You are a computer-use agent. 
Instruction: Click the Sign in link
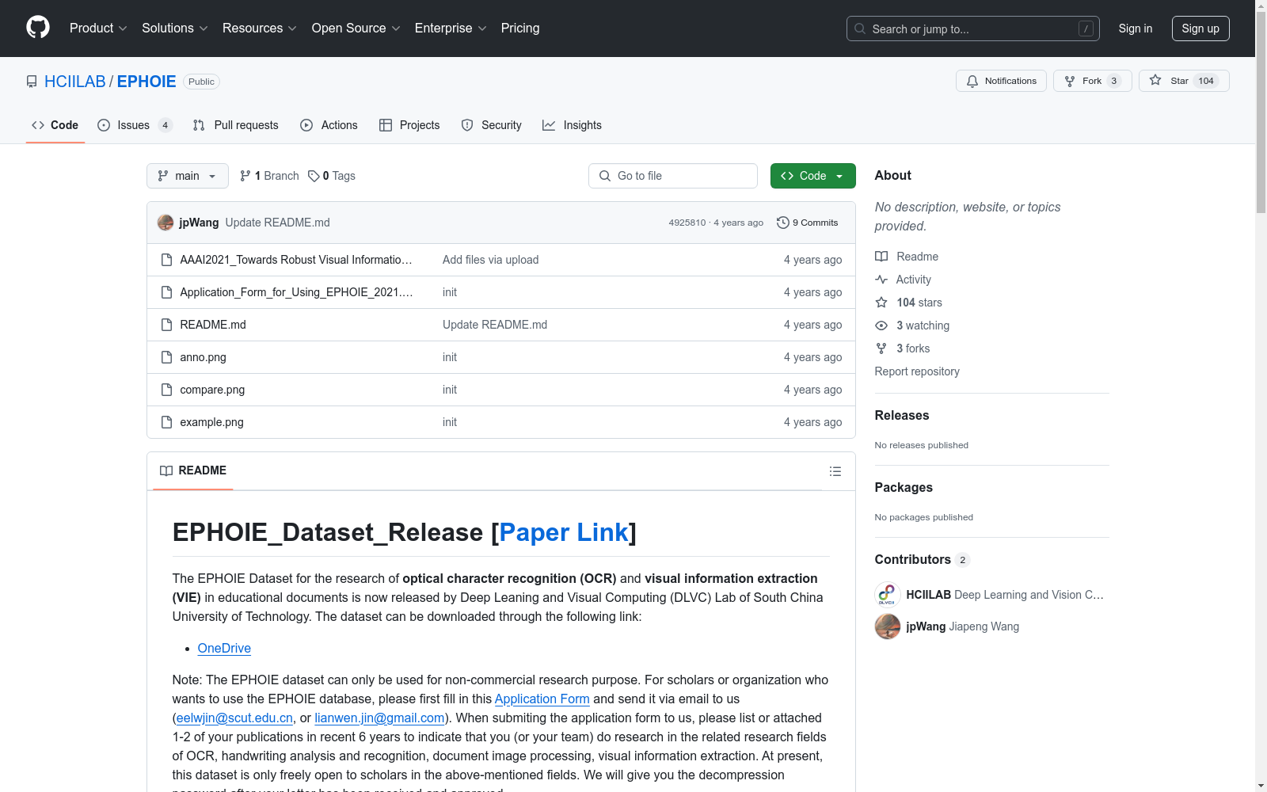[x=1136, y=29]
